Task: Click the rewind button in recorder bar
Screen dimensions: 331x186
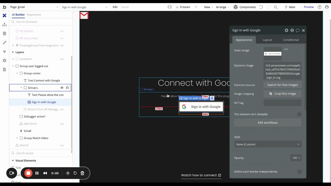Action: pos(45,173)
